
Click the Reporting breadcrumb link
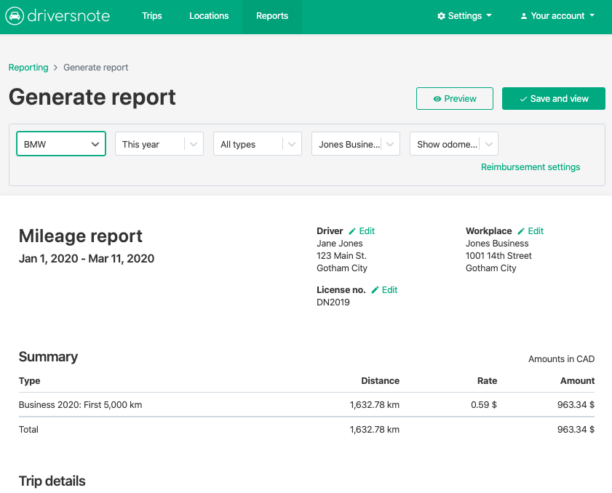point(28,67)
